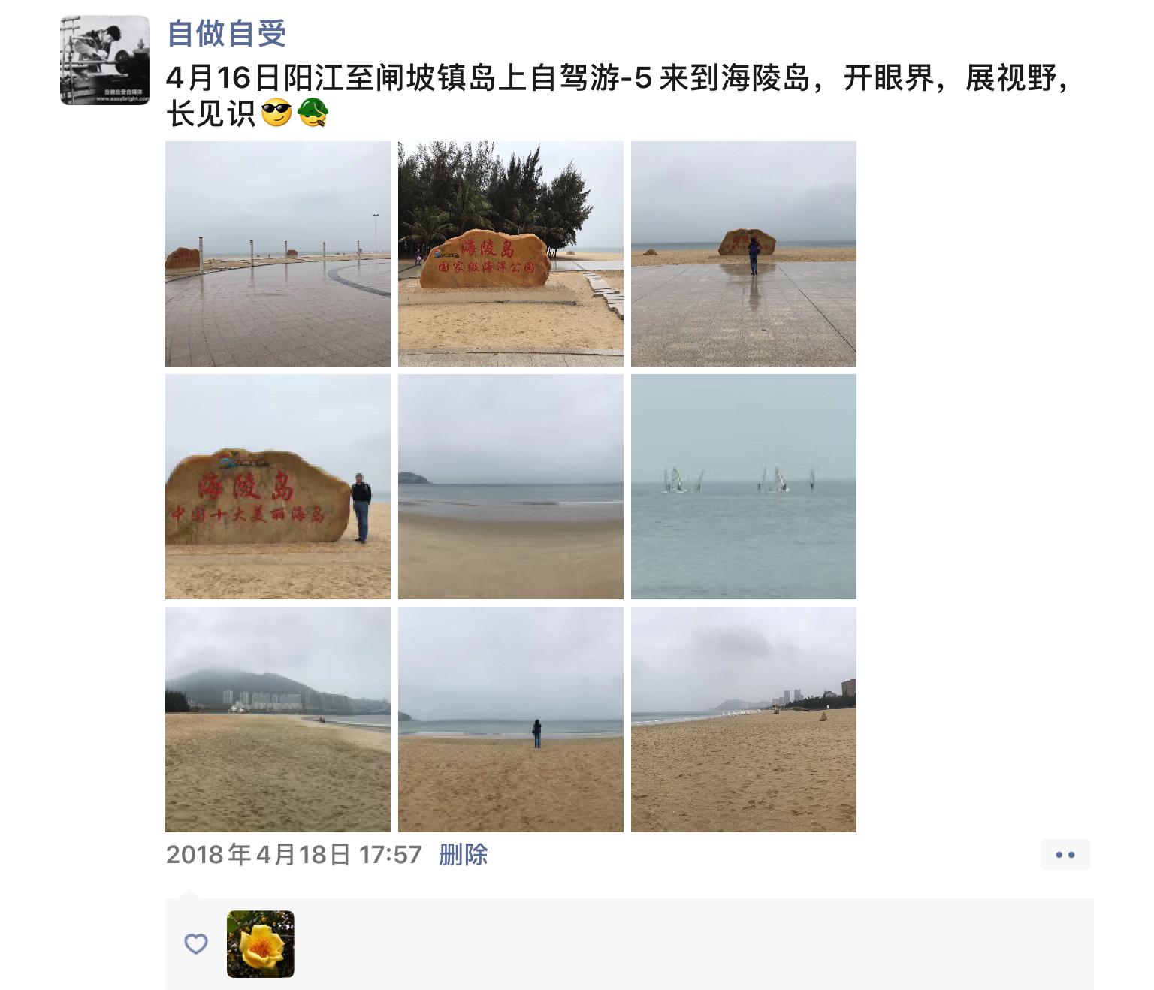Screen dimensions: 1154x990
Task: View lone person standing at shoreline photo
Action: (511, 720)
